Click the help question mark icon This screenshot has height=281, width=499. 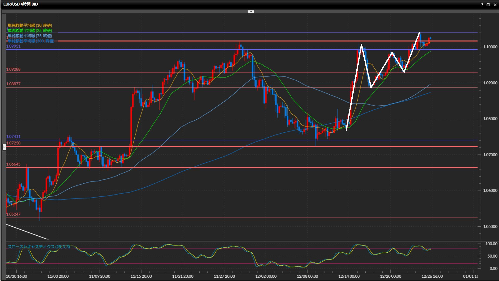[x=482, y=5]
